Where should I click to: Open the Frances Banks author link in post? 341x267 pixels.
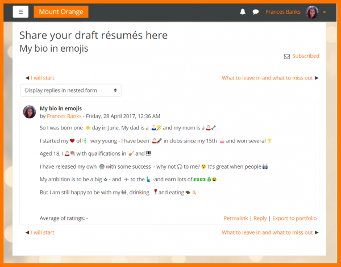pyautogui.click(x=64, y=116)
